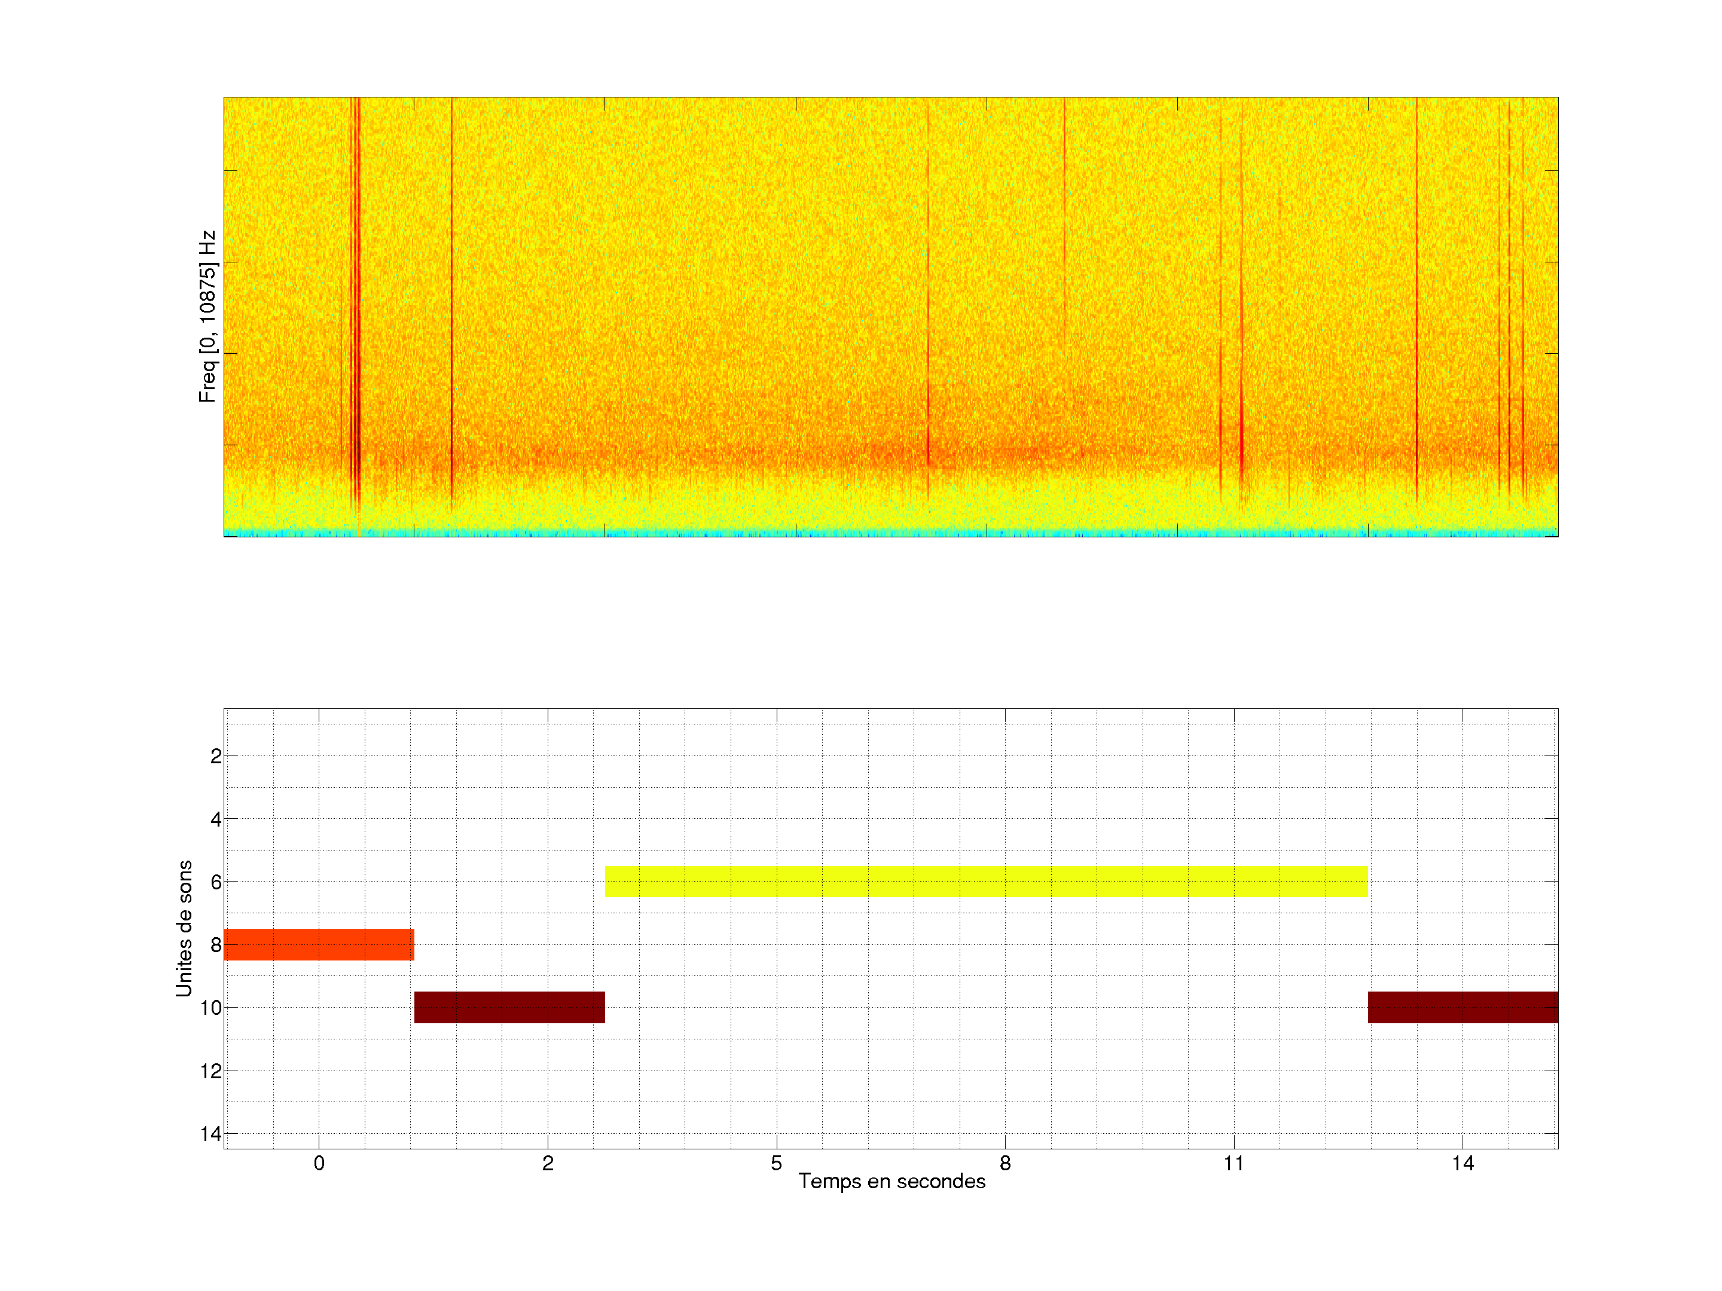
Task: Click the y-axis tick label 6
Action: (x=216, y=882)
